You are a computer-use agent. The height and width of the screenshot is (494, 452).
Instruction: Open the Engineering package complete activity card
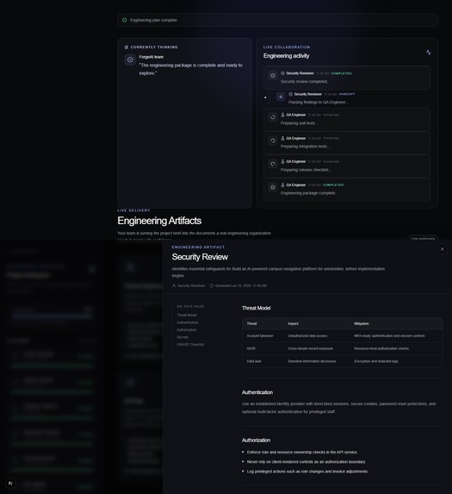coord(347,189)
